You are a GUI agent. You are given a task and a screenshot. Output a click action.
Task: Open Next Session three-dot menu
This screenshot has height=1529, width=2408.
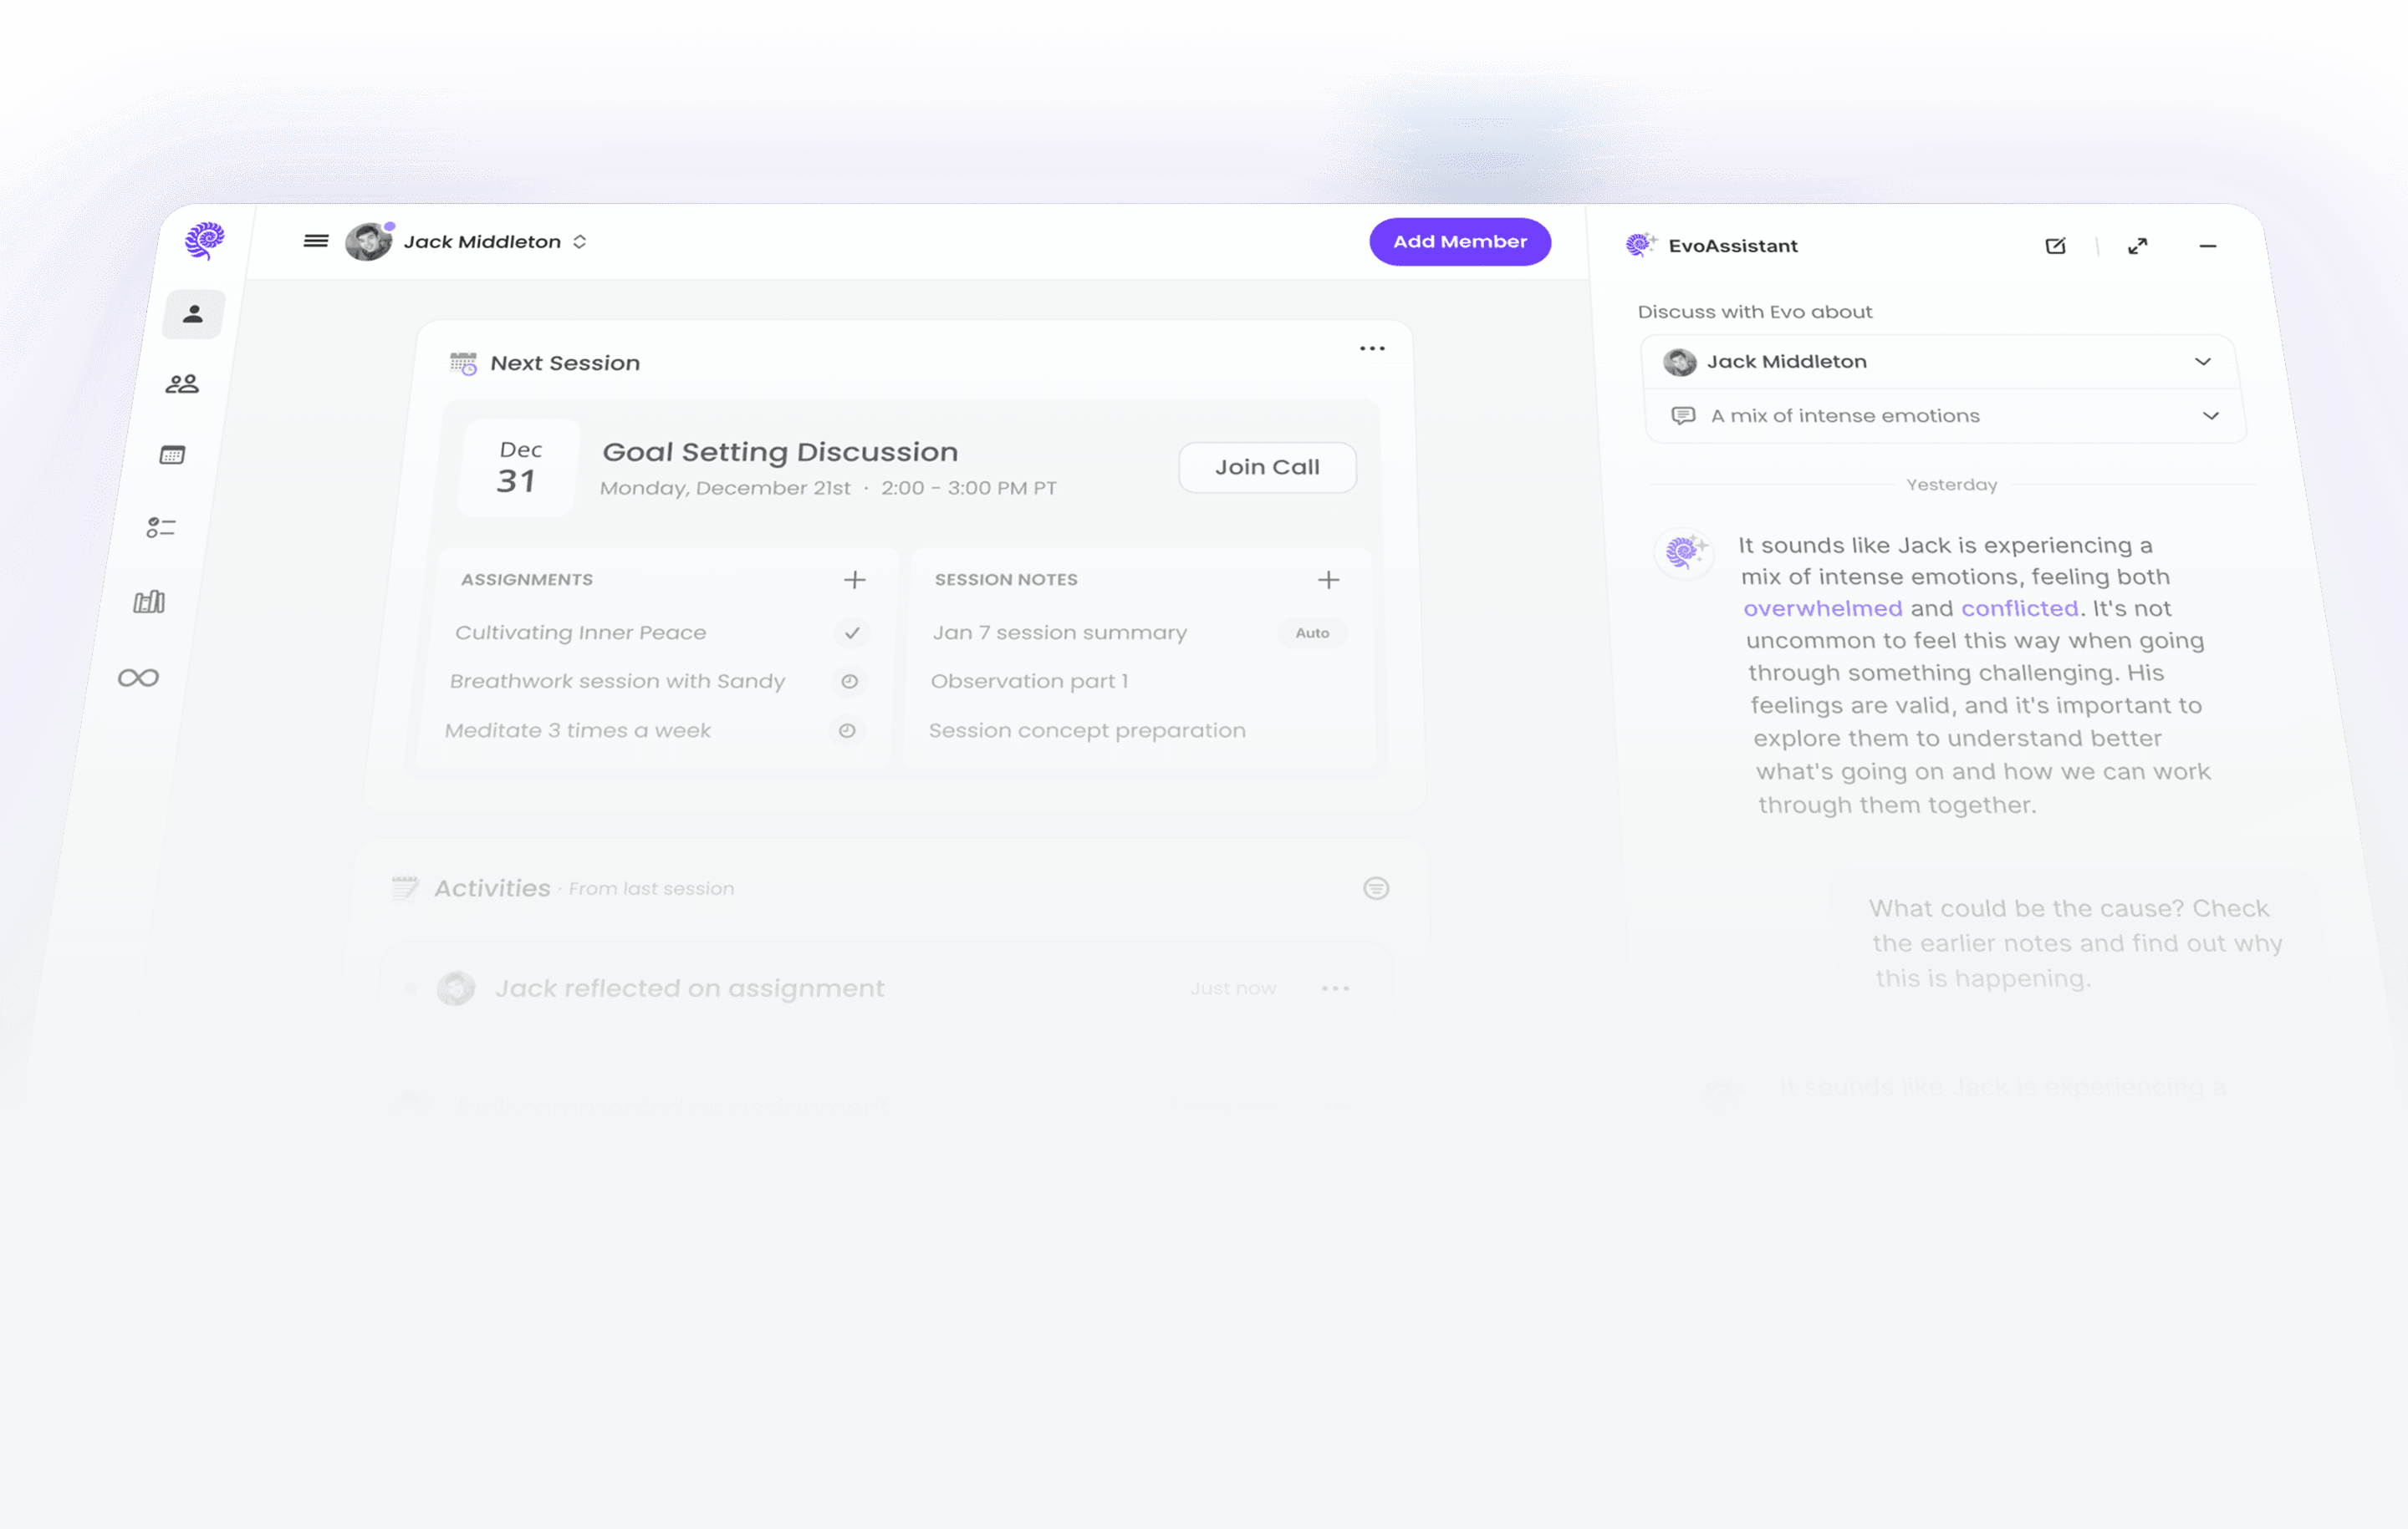1372,348
